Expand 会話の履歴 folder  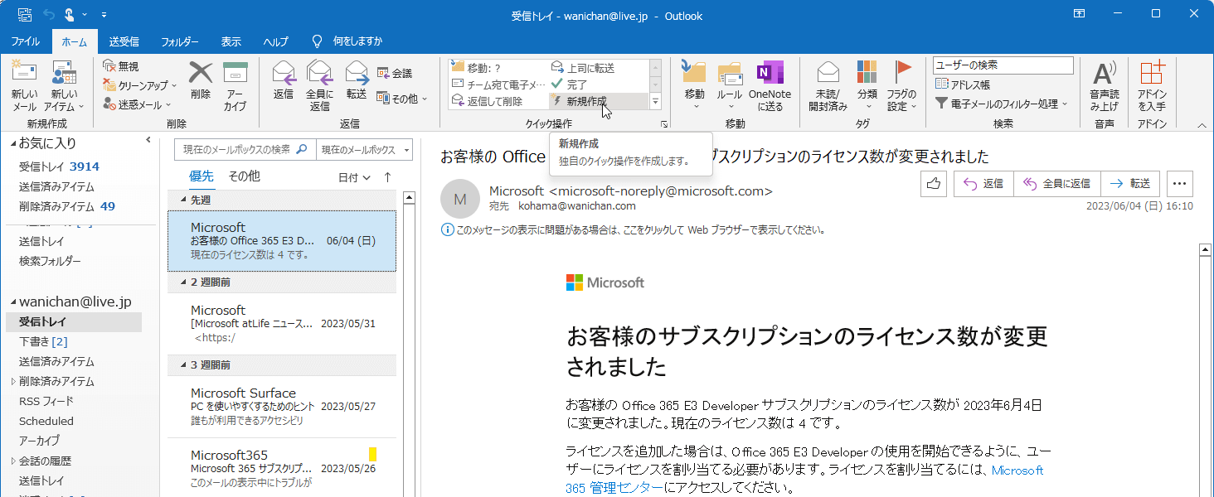point(12,461)
